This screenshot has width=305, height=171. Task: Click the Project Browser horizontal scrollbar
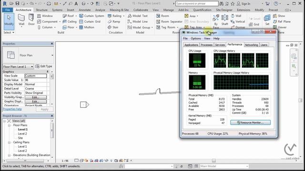pyautogui.click(x=25, y=161)
